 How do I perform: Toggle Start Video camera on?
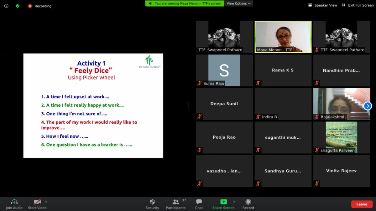point(37,202)
